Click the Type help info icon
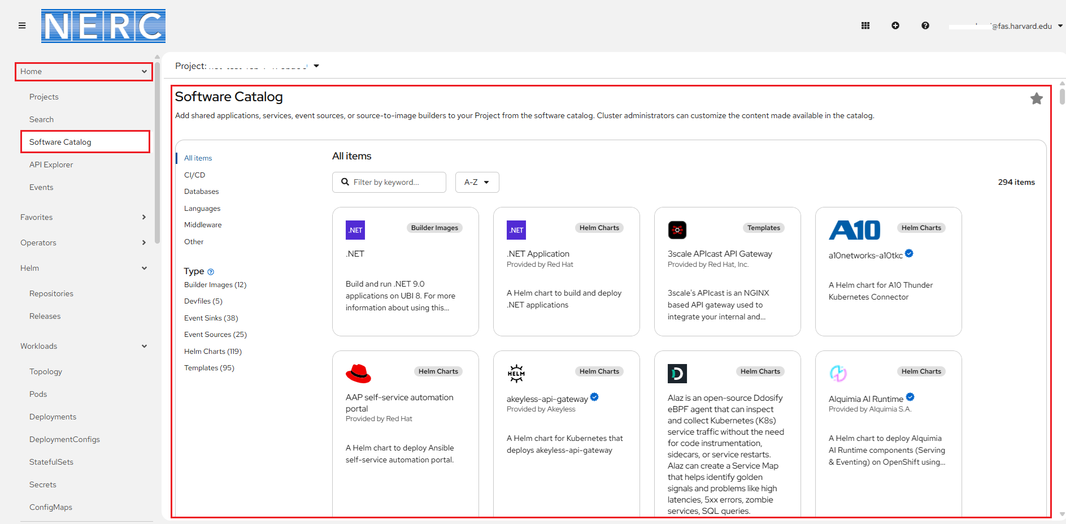Viewport: 1066px width, 524px height. point(211,272)
